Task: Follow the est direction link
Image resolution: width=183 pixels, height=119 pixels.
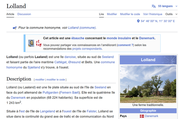Action: (22, 111)
